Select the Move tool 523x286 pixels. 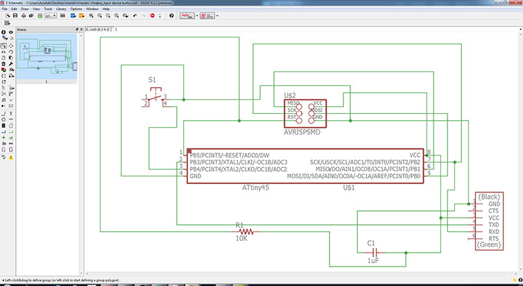(11, 46)
